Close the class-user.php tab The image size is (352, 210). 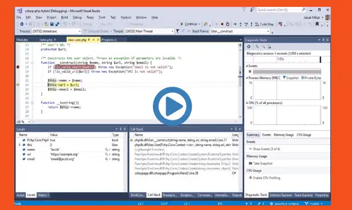pyautogui.click(x=98, y=40)
